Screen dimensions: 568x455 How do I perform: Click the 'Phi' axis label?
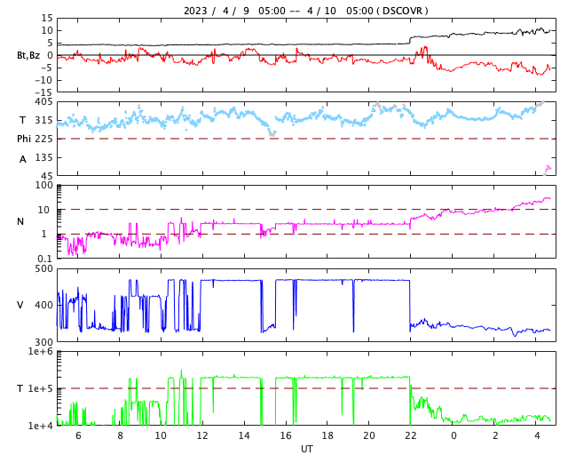(24, 139)
